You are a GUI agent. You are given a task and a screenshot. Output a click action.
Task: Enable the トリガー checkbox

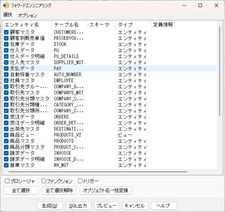(80, 181)
